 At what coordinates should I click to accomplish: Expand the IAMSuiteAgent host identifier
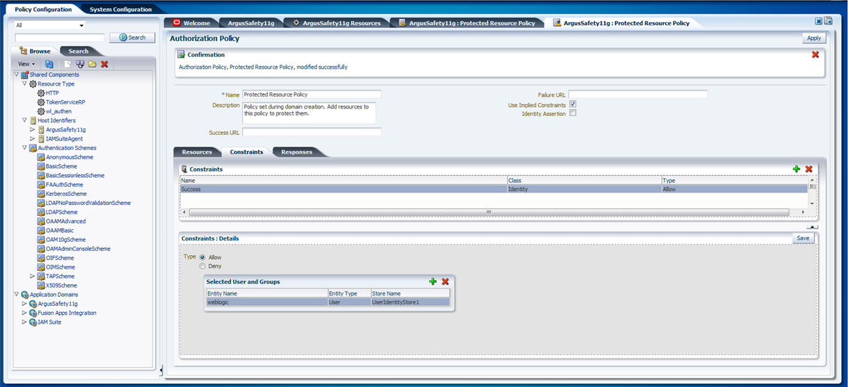[32, 139]
